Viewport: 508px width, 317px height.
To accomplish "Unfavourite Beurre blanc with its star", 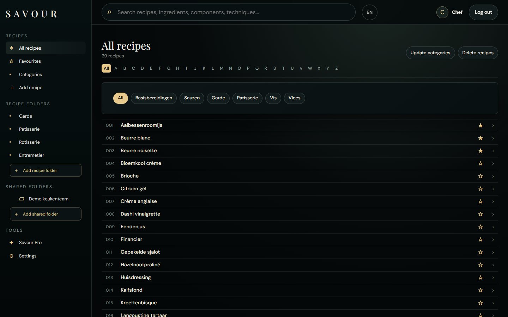I will coord(480,138).
